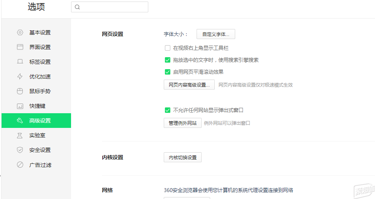375x199 pixels.
Task: Select the 高级设置 sidebar item
Action: 36,121
